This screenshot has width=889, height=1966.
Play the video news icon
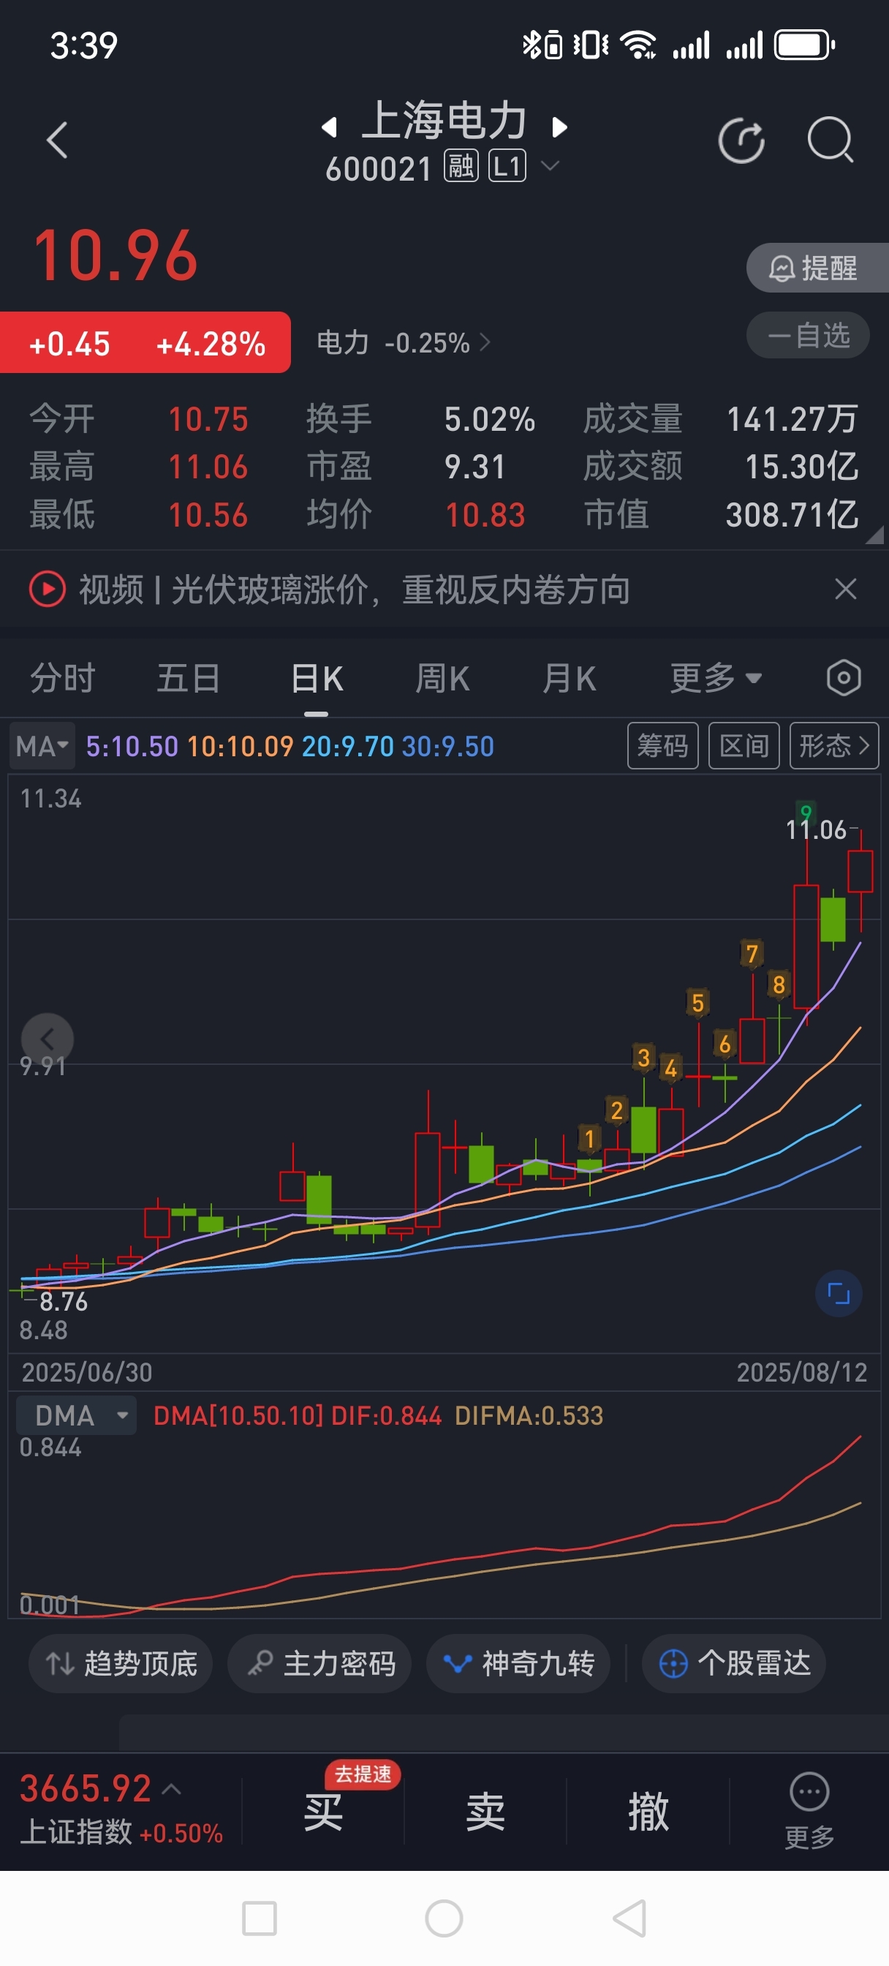coord(48,590)
